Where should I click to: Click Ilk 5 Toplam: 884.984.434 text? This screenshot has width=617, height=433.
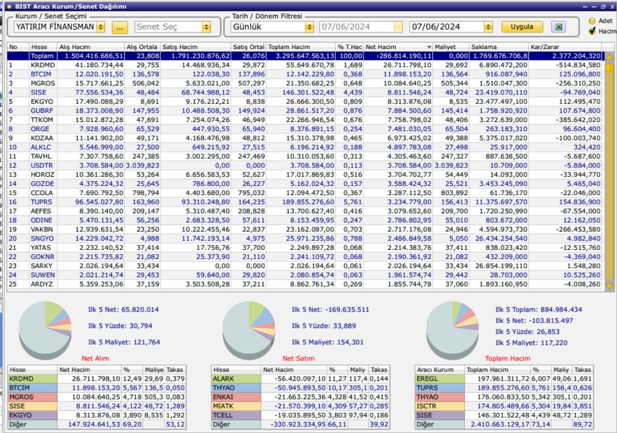coord(539,309)
